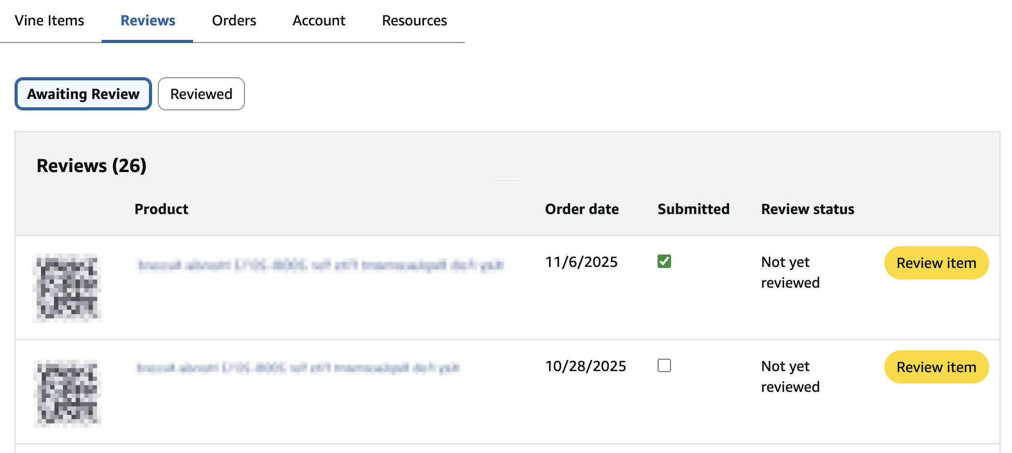Go to the Account tab
Viewport: 1012px width, 453px height.
[319, 21]
